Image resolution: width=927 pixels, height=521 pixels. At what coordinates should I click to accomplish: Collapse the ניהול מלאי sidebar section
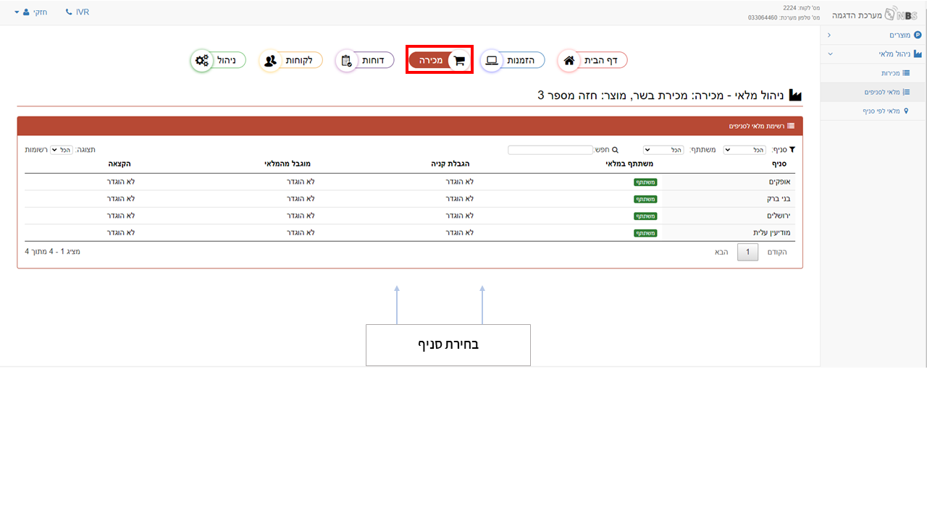coord(873,54)
